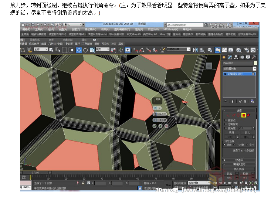Open the 视图 reference coordinate dropdown
This screenshot has width=271, height=197.
pyautogui.click(x=103, y=49)
